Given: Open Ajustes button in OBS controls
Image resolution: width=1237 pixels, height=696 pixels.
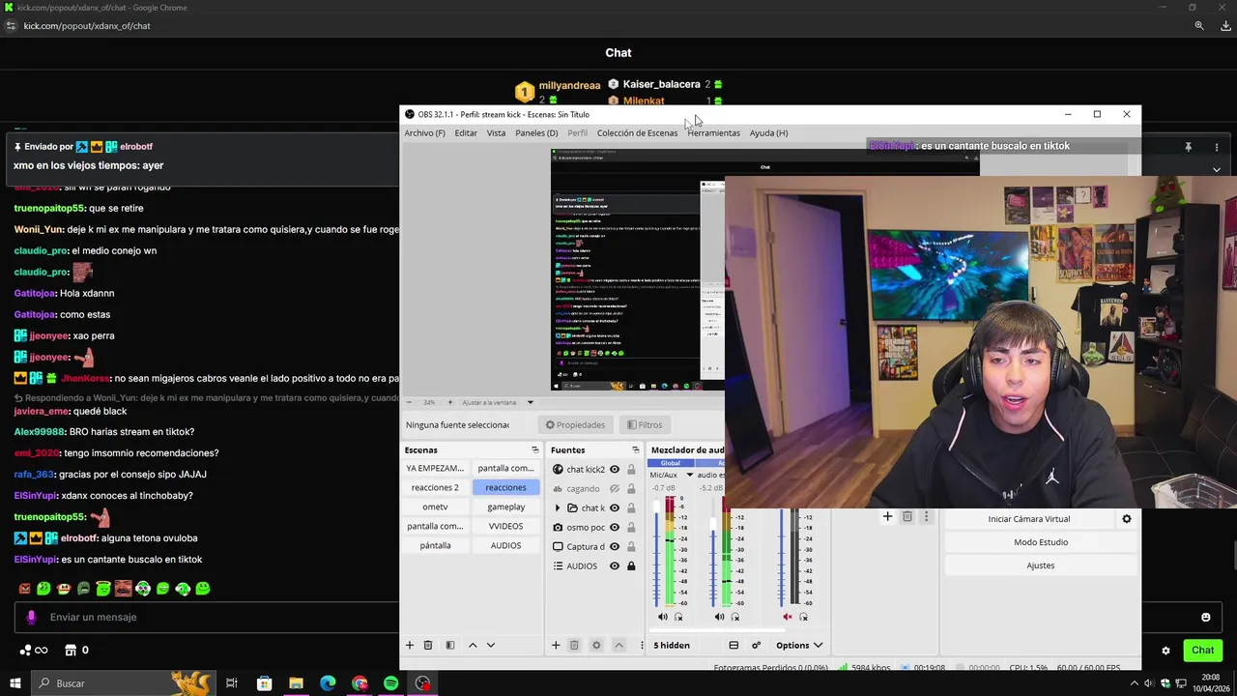Looking at the screenshot, I should click(x=1040, y=565).
